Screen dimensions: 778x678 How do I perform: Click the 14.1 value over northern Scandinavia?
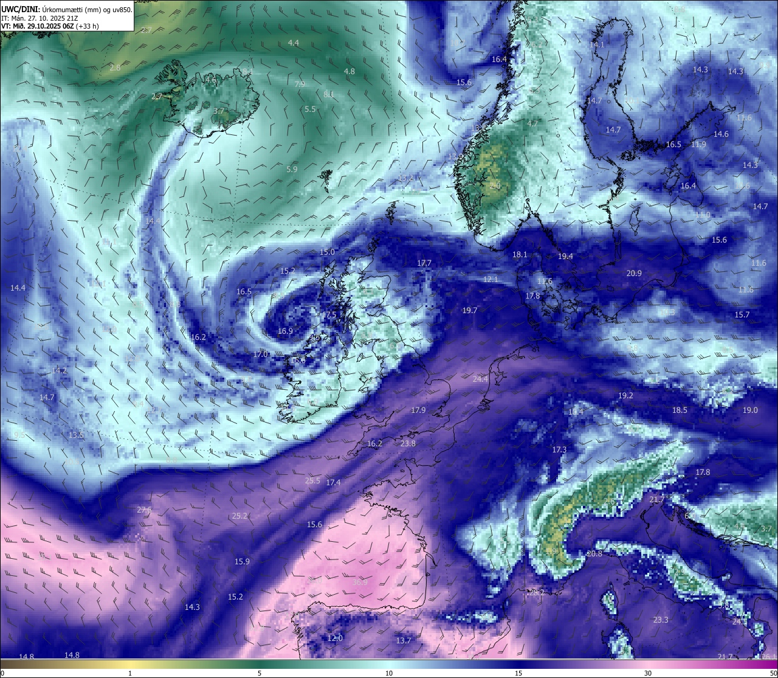point(597,44)
